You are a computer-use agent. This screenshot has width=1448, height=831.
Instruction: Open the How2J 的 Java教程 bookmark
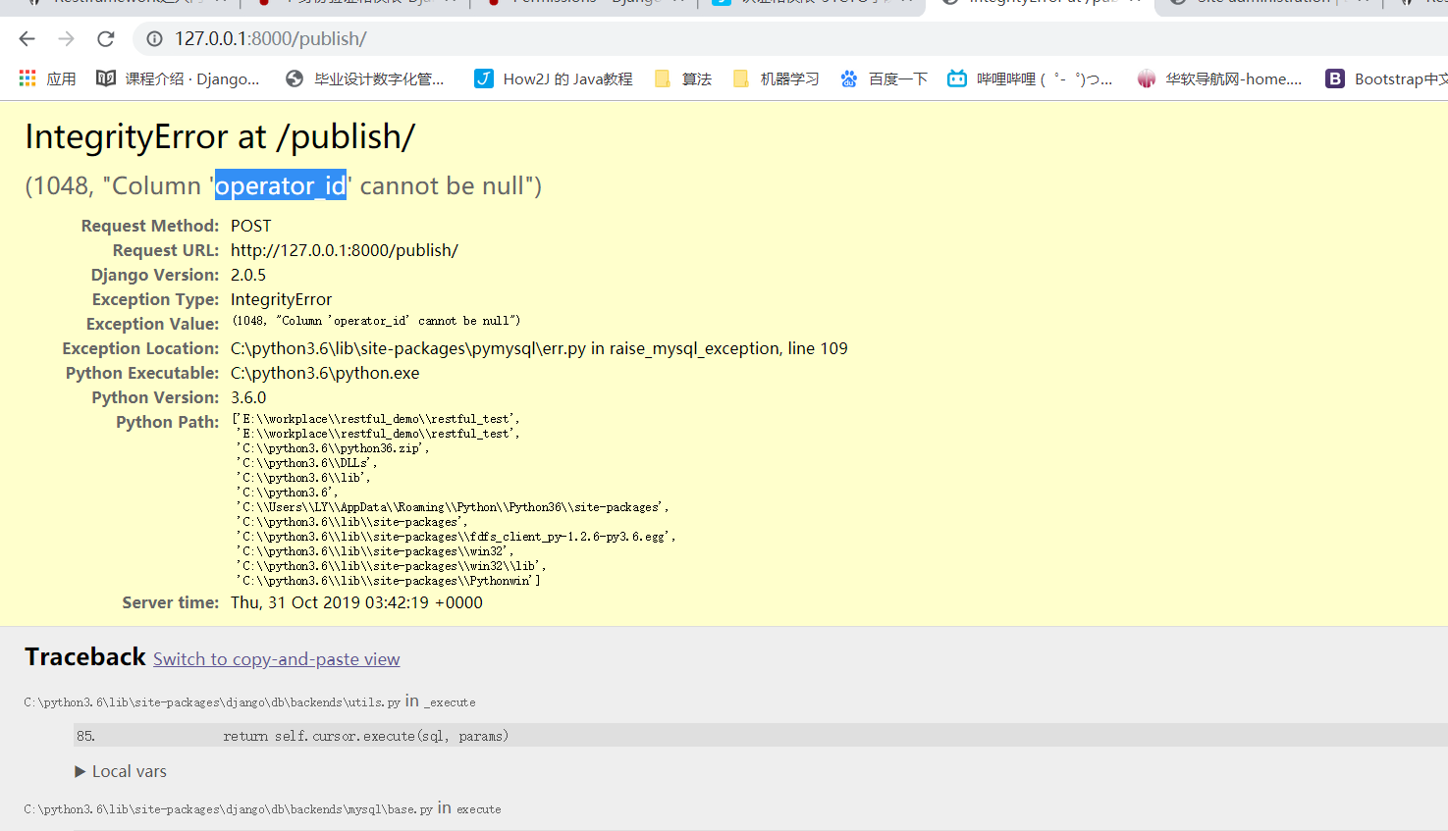pyautogui.click(x=554, y=78)
